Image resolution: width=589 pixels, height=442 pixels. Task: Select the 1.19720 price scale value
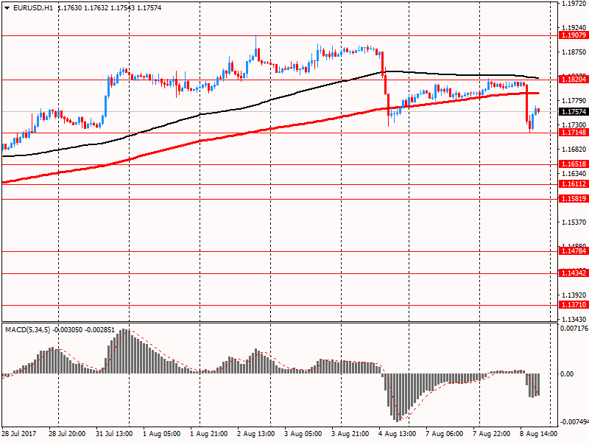tap(574, 4)
